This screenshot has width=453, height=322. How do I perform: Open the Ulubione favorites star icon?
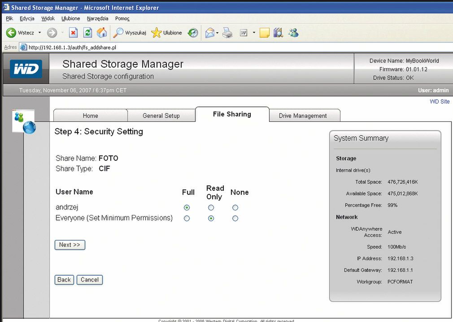coord(156,33)
